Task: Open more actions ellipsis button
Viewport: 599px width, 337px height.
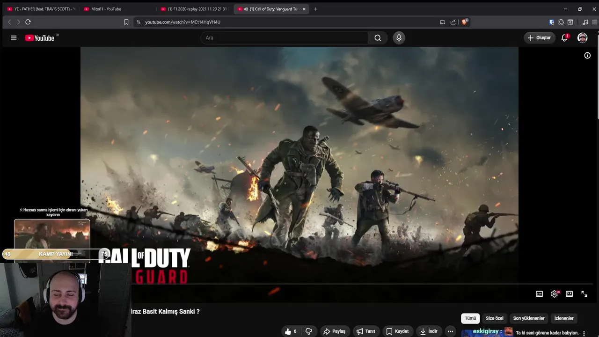Action: click(450, 331)
